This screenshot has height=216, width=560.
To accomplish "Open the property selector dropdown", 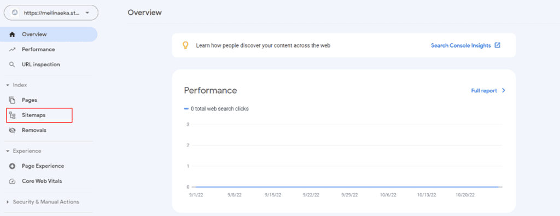I will pos(51,13).
